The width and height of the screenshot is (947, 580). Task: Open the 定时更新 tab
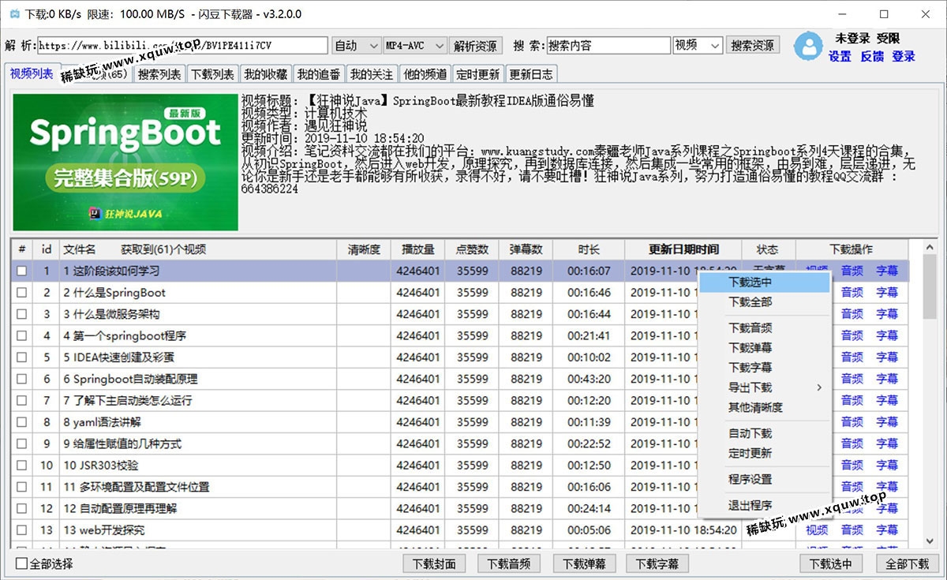[x=478, y=74]
